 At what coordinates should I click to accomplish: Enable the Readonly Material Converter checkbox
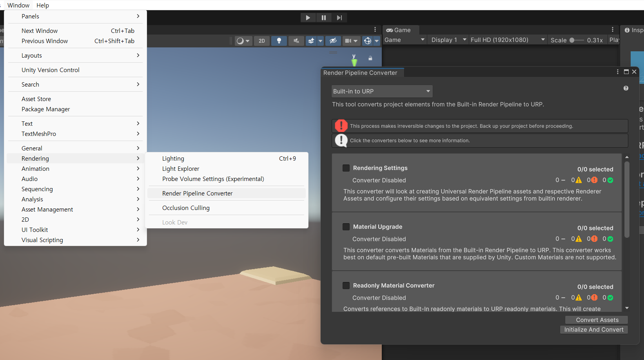tap(346, 286)
